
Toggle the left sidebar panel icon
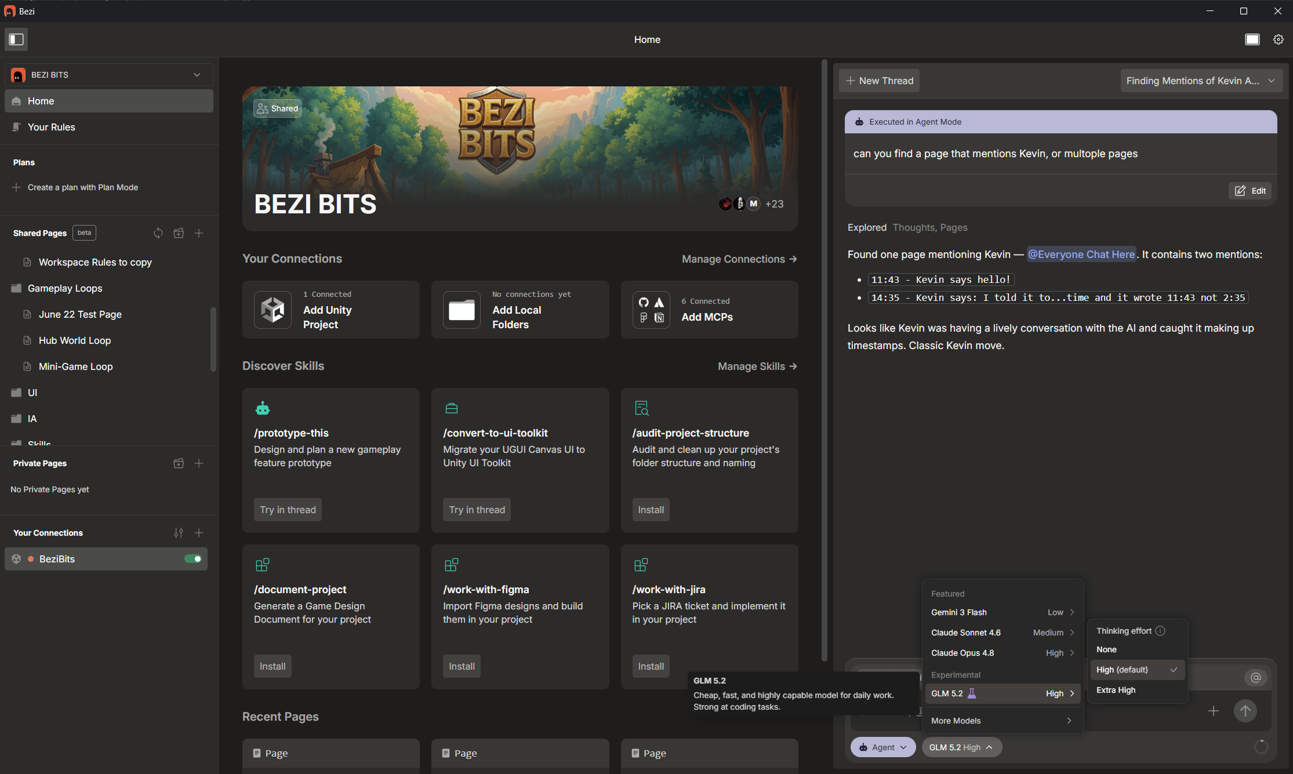[16, 39]
